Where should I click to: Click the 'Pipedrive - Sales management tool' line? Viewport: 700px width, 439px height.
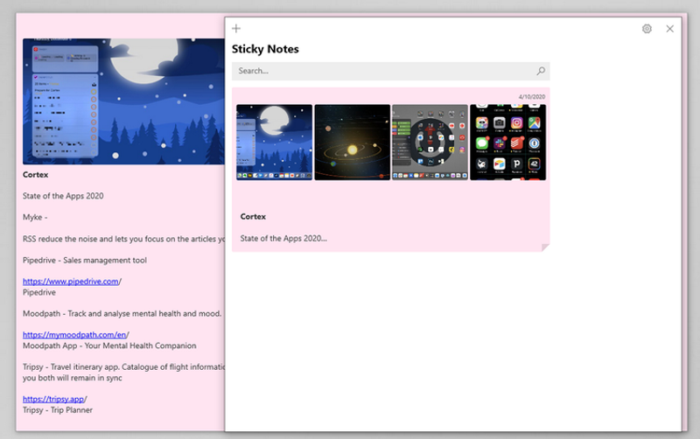[84, 260]
